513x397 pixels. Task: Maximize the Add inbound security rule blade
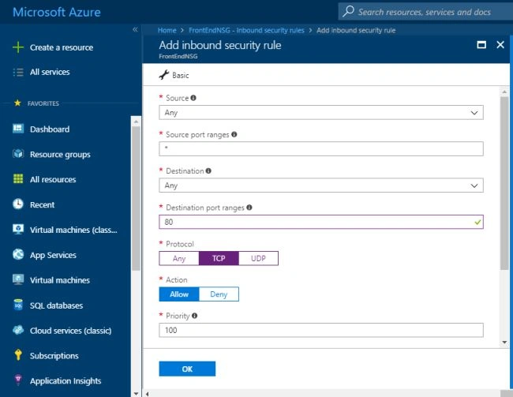click(481, 44)
